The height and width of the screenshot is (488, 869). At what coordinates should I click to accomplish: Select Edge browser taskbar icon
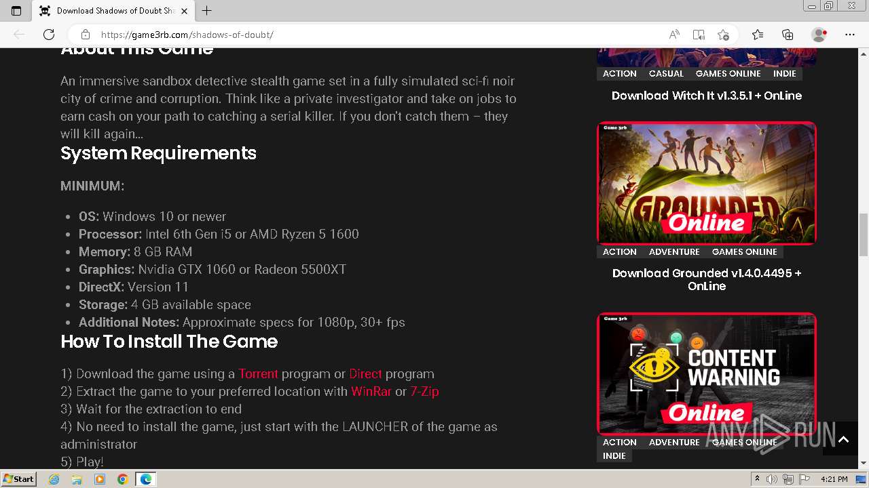tap(145, 479)
